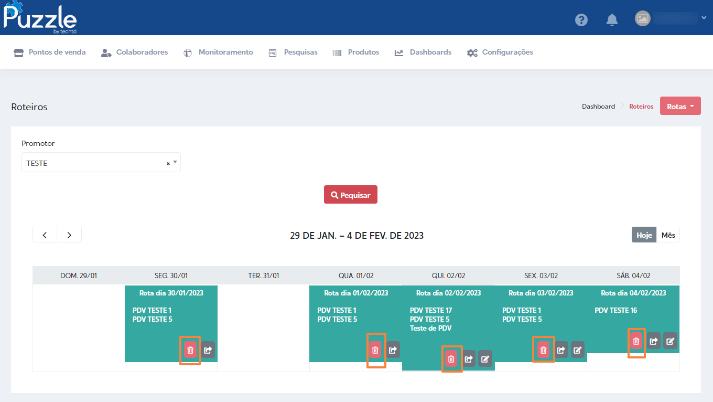Click the SEX. 03/02 column header

(x=541, y=276)
